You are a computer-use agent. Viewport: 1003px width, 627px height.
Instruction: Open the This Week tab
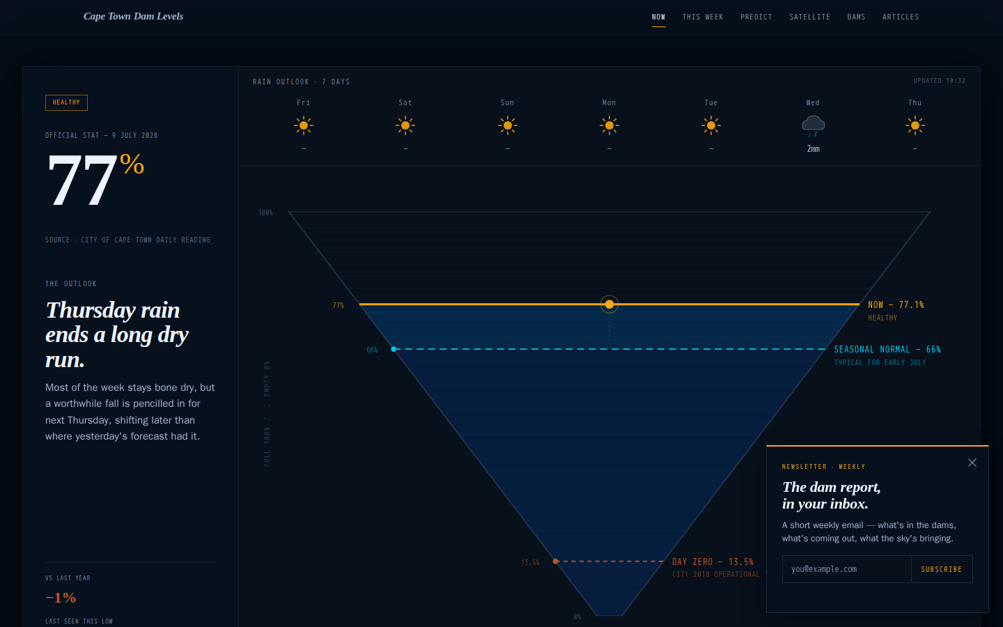point(703,17)
